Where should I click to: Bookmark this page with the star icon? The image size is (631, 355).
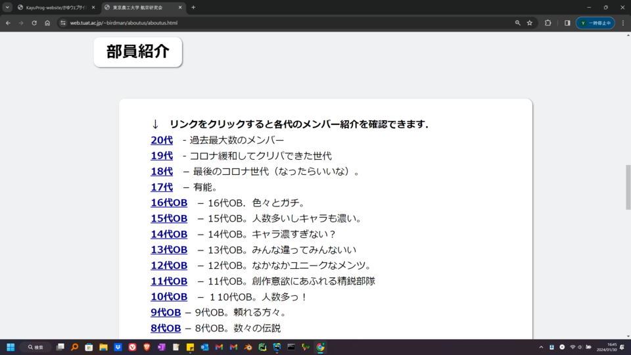point(530,22)
